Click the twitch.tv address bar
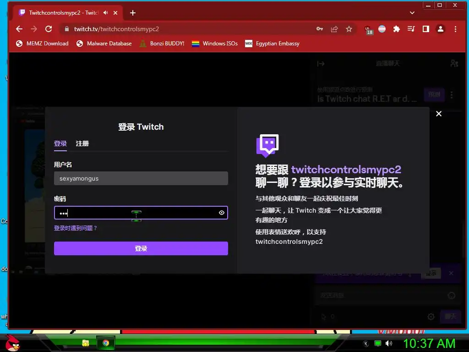The height and width of the screenshot is (352, 469). [x=191, y=29]
